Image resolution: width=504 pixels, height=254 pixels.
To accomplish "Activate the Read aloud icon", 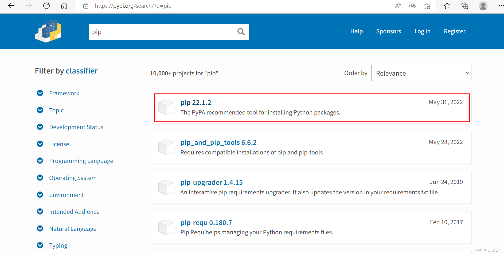I will [x=398, y=6].
